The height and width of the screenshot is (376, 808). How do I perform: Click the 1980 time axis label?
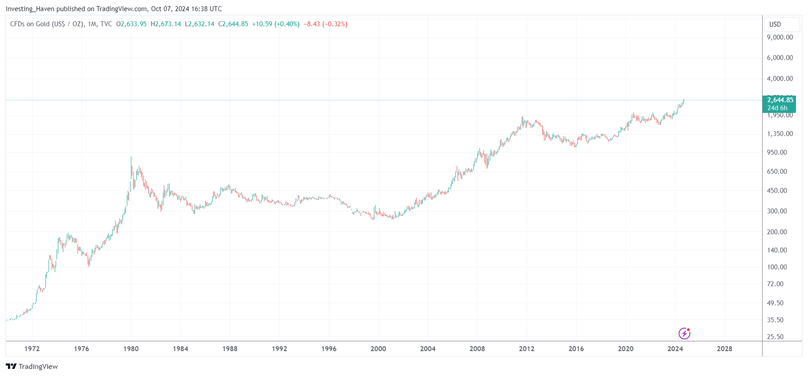[x=131, y=349]
